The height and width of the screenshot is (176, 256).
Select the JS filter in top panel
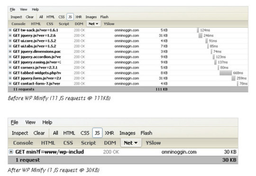point(70,17)
